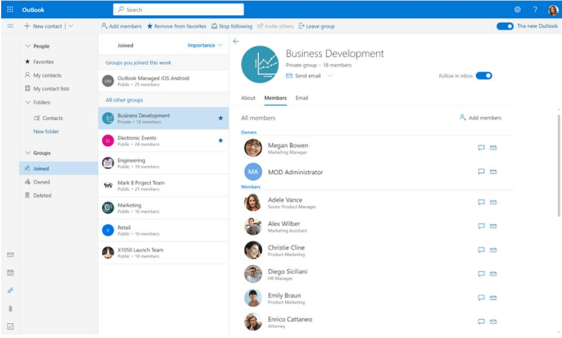The height and width of the screenshot is (338, 562).
Task: Turn off The new Outlook toggle
Action: tap(505, 26)
